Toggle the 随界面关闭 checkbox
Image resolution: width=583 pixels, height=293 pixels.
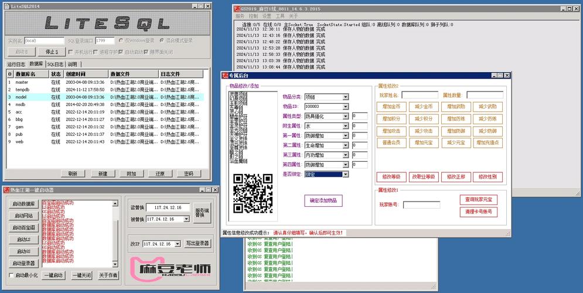pyautogui.click(x=146, y=52)
